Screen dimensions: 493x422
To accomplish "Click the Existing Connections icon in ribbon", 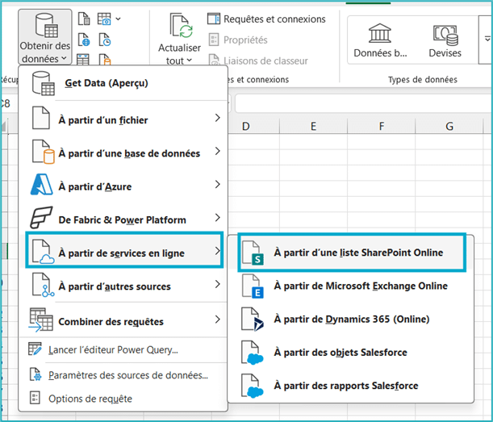I will click(105, 59).
